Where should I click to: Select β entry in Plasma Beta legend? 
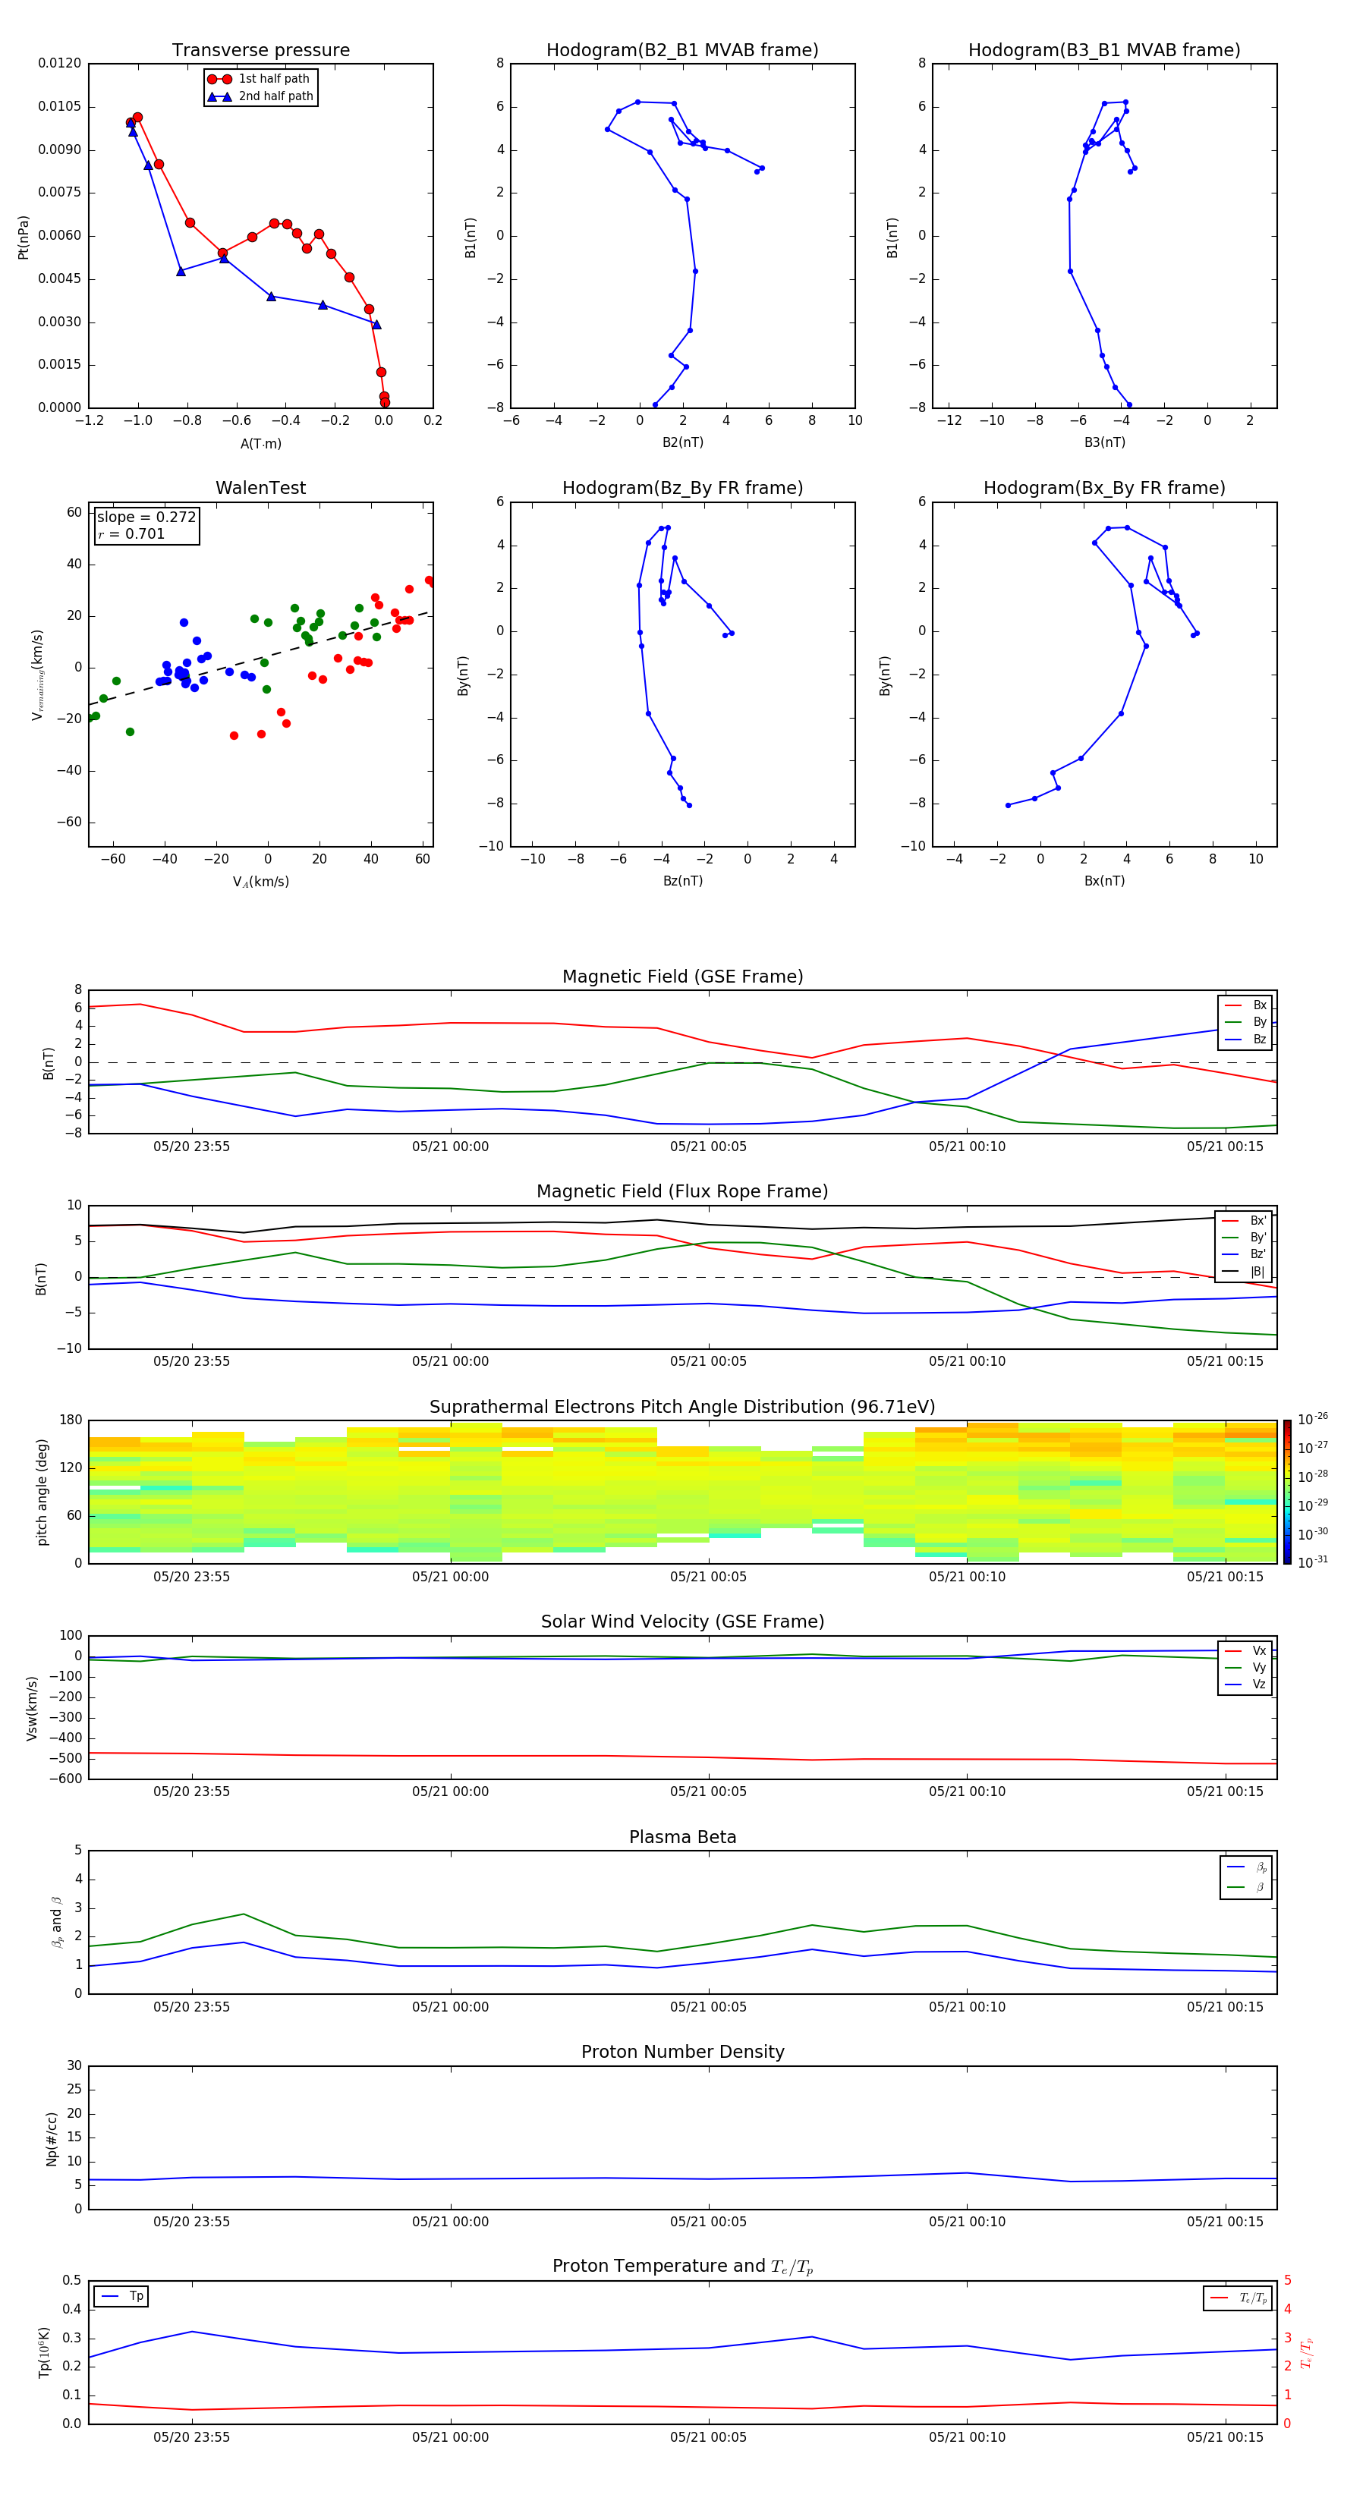pos(1246,1887)
